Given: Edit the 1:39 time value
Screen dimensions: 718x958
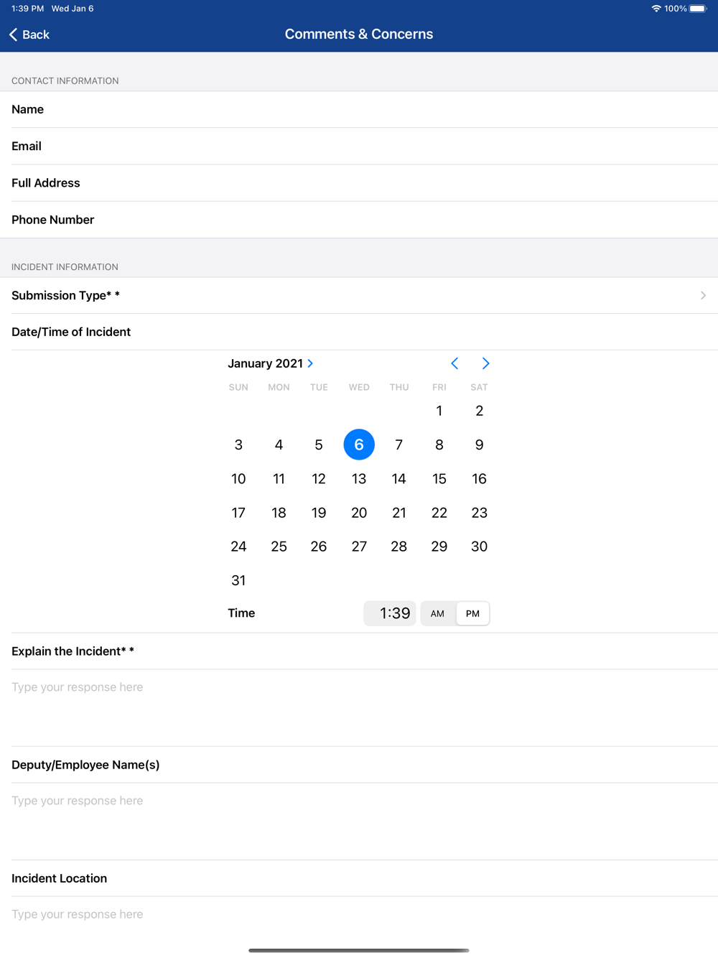Looking at the screenshot, I should (x=390, y=613).
